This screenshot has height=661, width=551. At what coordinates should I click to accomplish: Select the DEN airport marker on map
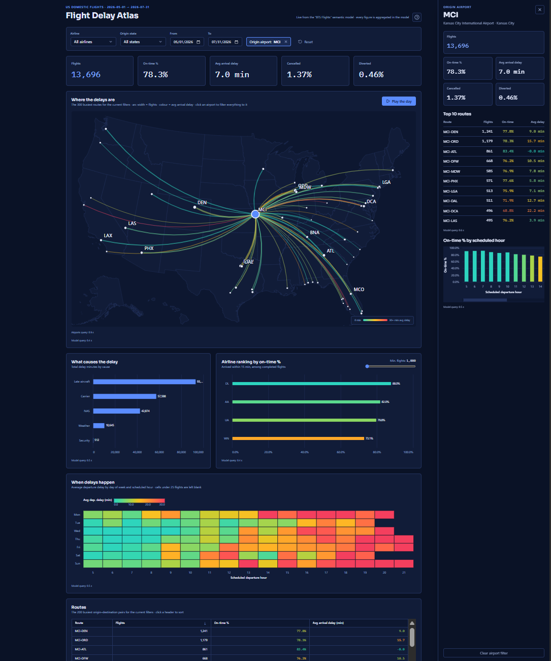pyautogui.click(x=195, y=207)
